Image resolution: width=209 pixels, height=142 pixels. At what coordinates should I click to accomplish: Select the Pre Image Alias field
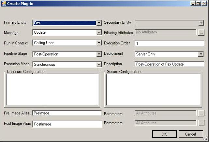click(67, 113)
